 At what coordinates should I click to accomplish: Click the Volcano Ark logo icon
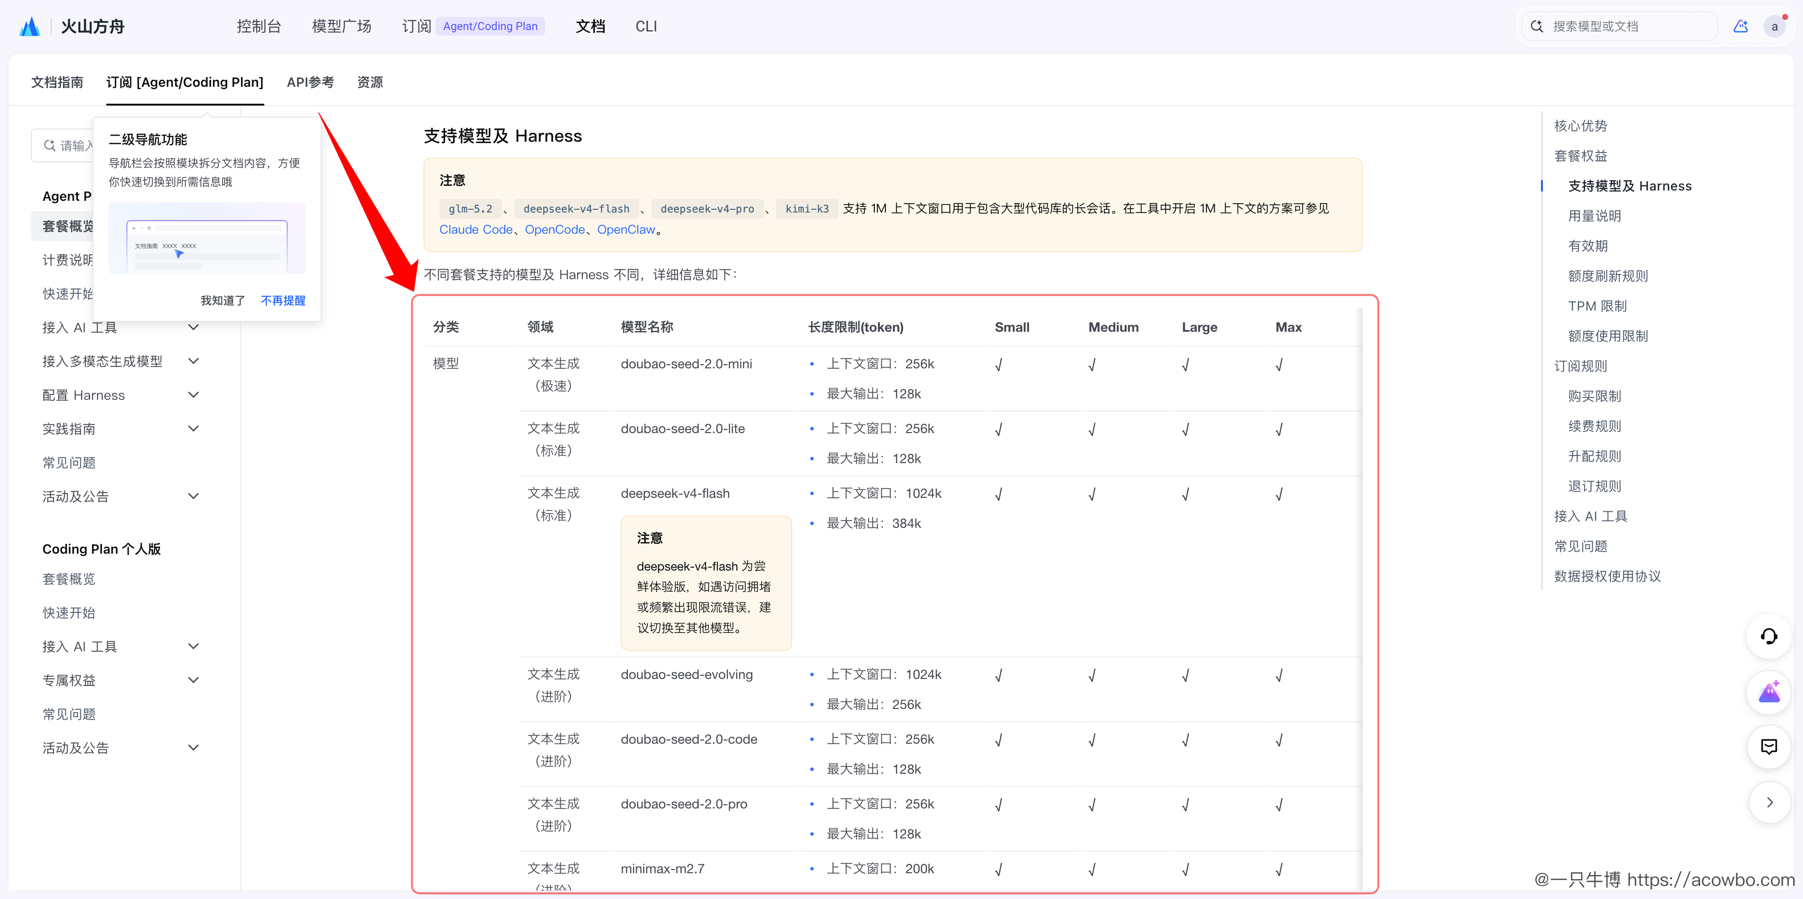coord(30,27)
